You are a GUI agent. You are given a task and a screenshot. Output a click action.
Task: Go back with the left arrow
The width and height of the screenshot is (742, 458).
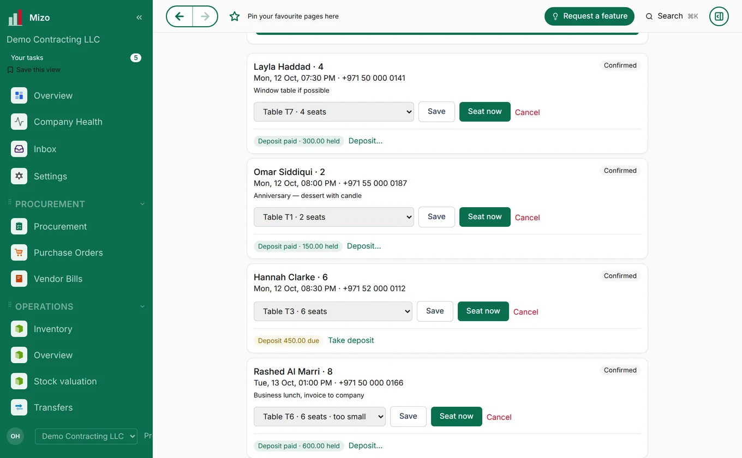(179, 16)
